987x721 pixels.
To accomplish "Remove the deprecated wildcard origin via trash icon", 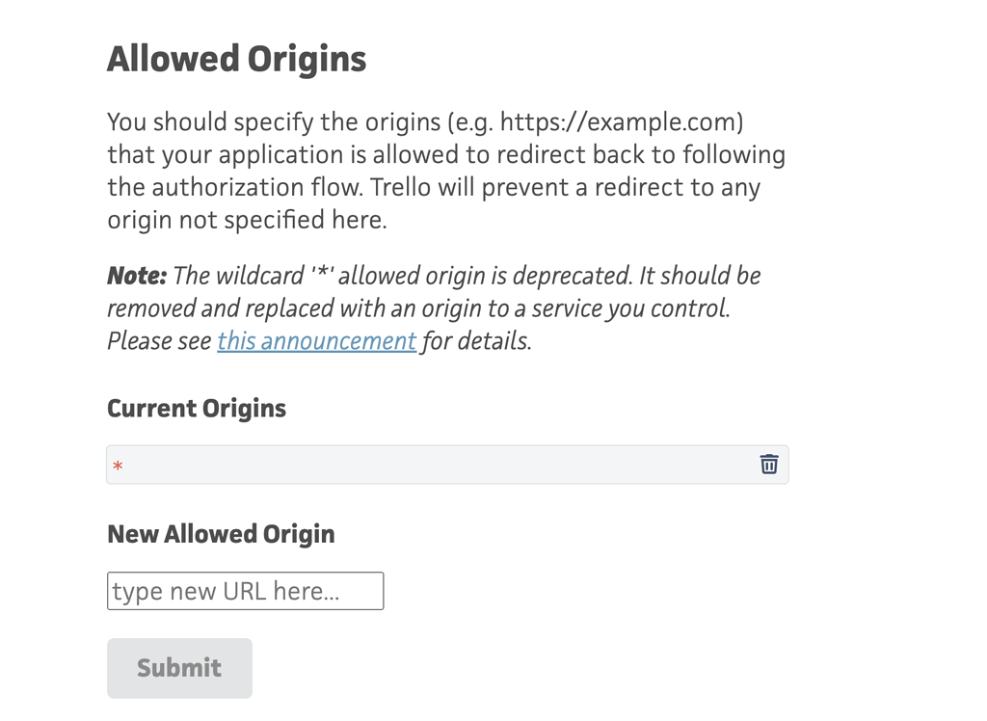I will click(x=768, y=464).
